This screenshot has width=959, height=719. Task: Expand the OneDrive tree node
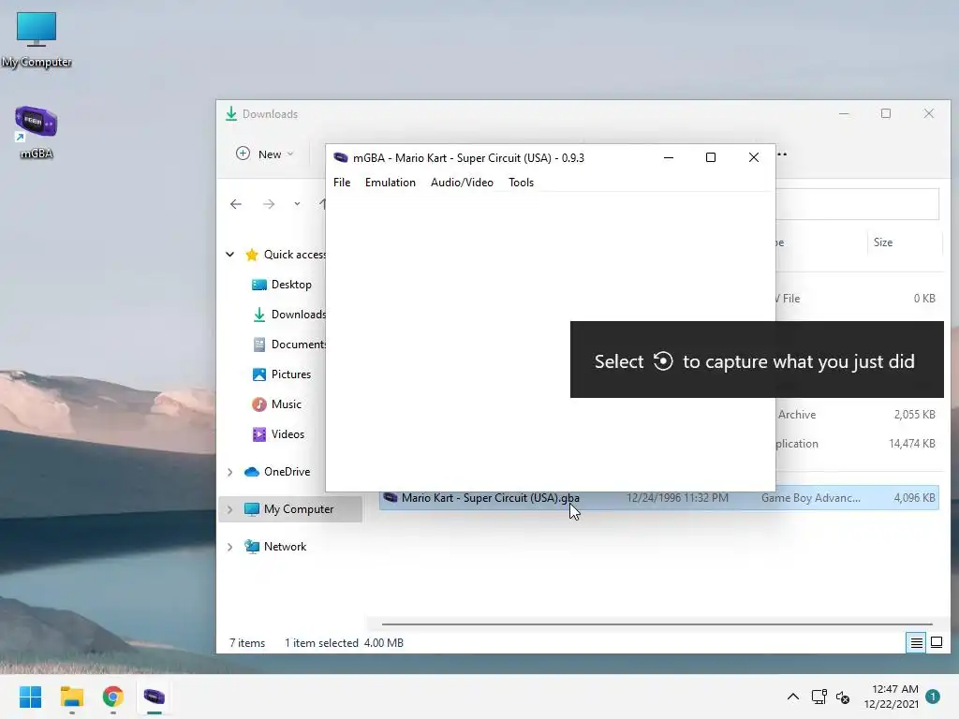(230, 472)
